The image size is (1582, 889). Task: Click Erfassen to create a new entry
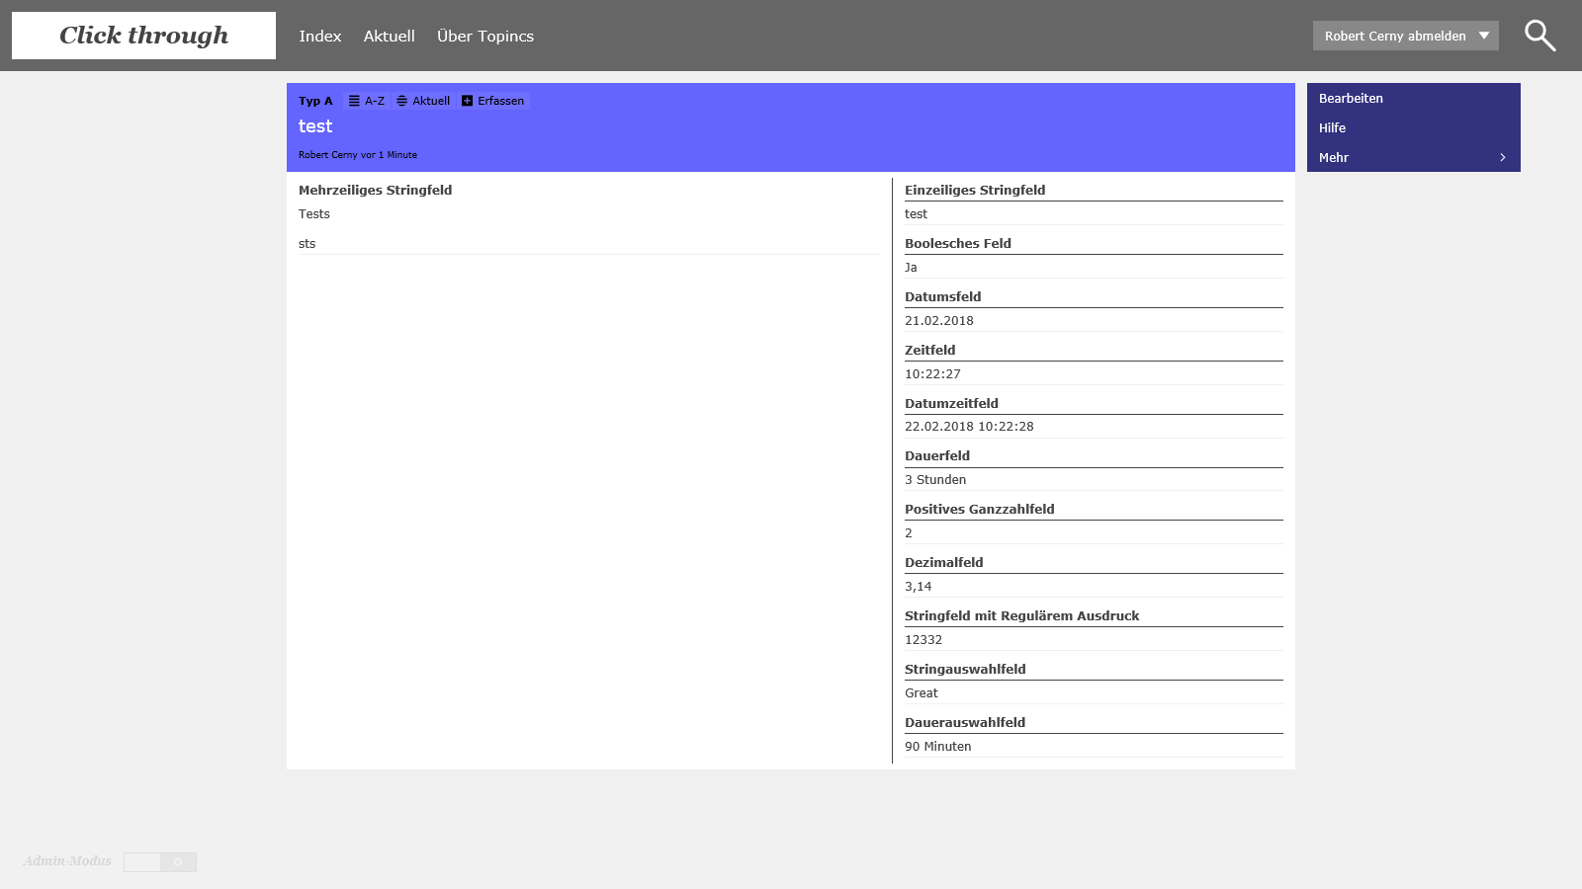[x=493, y=101]
